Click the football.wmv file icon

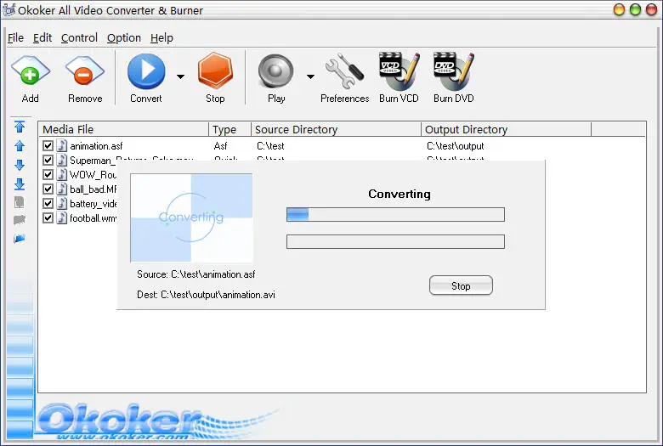tap(62, 217)
